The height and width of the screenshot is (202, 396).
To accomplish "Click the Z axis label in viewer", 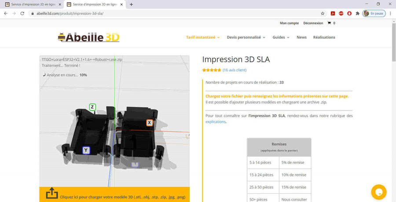I will [x=92, y=107].
